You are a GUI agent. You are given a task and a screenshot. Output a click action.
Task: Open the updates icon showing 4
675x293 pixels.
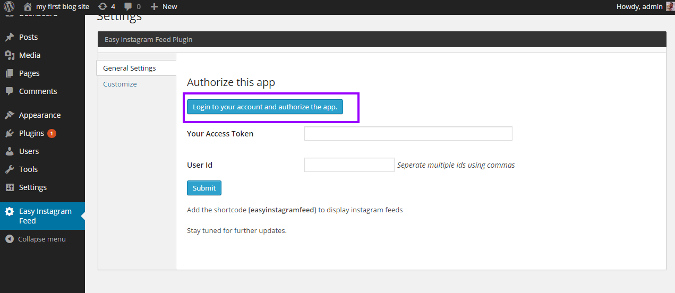tap(102, 6)
